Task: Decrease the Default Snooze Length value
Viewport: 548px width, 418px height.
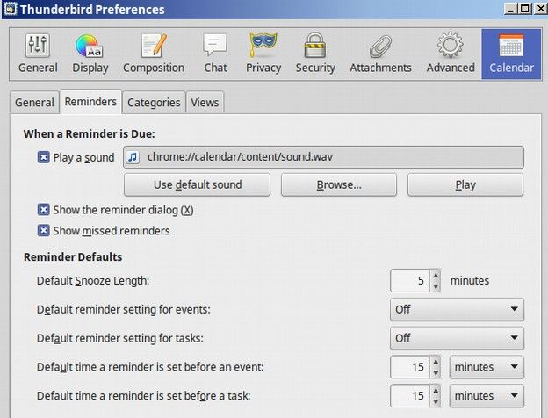Action: [436, 286]
